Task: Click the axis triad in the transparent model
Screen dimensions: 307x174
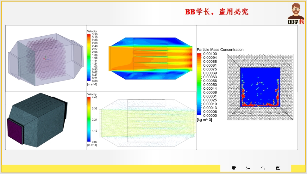Action: click(46, 58)
